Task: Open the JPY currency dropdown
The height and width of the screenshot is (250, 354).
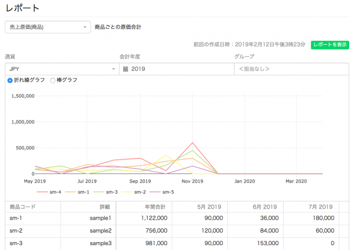Action: point(62,69)
